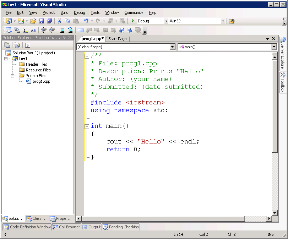This screenshot has height=239, width=288.
Task: Click the Display Word Completion icon
Action: (x=33, y=30)
